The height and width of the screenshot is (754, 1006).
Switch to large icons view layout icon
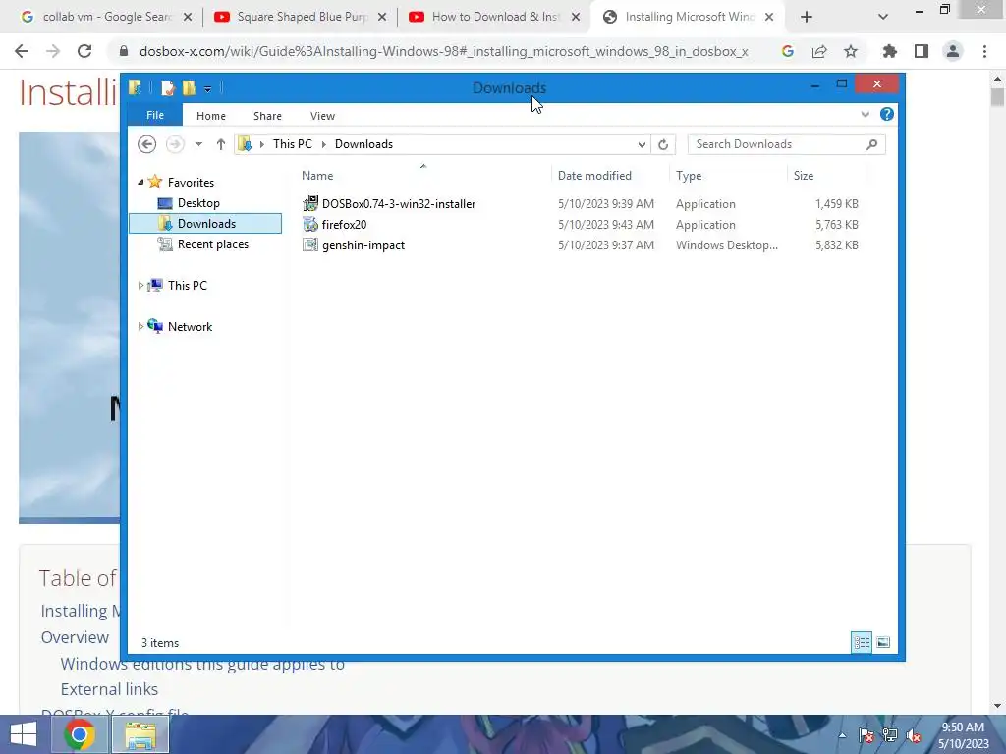pos(883,642)
